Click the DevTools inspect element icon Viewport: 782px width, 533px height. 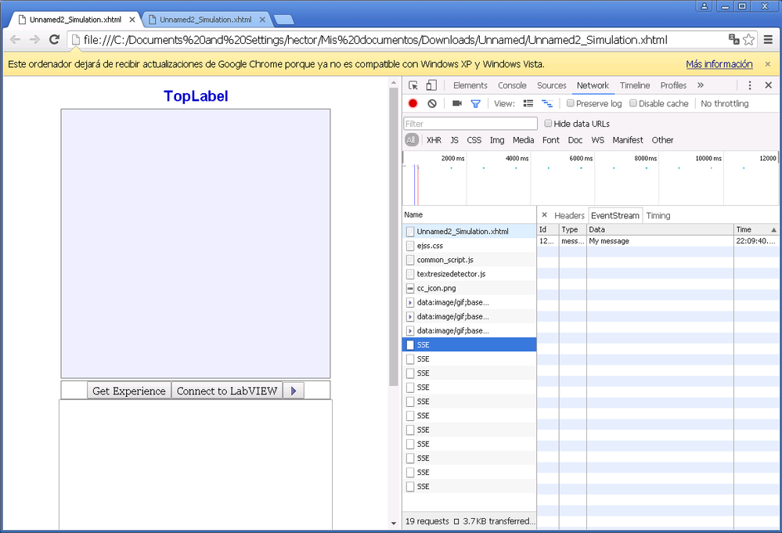(x=413, y=85)
